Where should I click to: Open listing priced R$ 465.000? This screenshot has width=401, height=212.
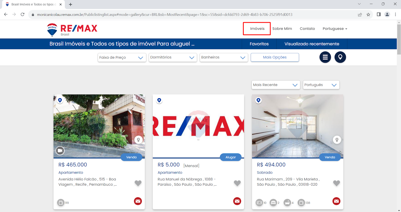click(73, 165)
